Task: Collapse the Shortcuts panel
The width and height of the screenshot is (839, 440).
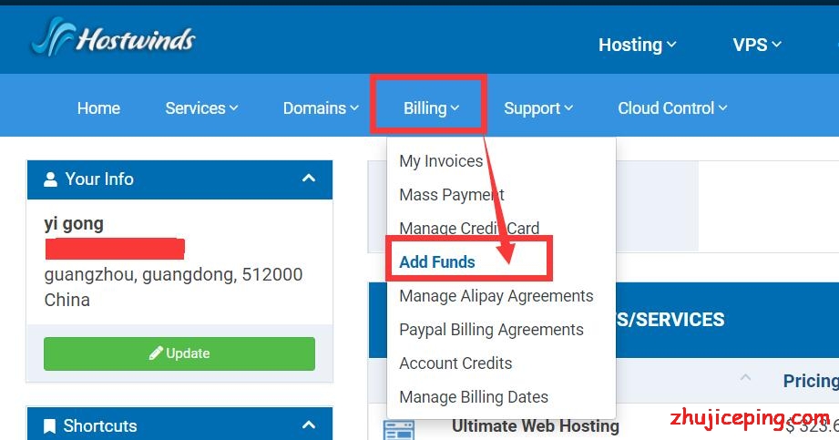Action: click(309, 425)
